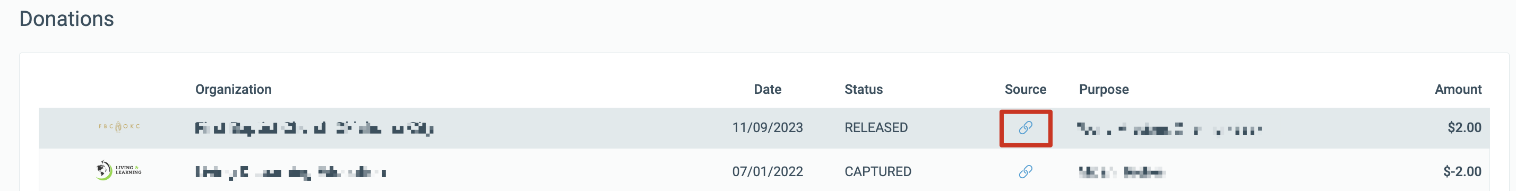Screen dimensions: 1516x191
Task: Select the organization name in the RELEASED row
Action: click(314, 128)
